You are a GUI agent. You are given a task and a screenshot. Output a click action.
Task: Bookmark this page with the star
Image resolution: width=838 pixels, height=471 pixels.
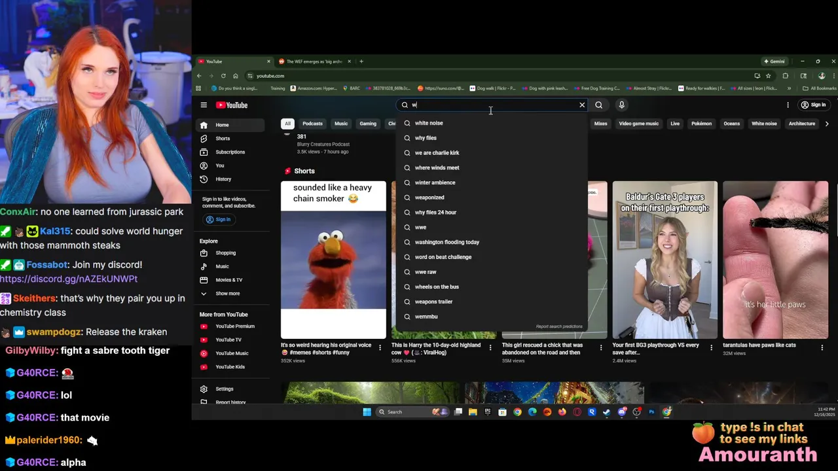(769, 76)
